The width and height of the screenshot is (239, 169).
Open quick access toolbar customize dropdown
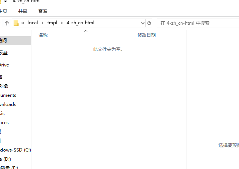coord(6,2)
